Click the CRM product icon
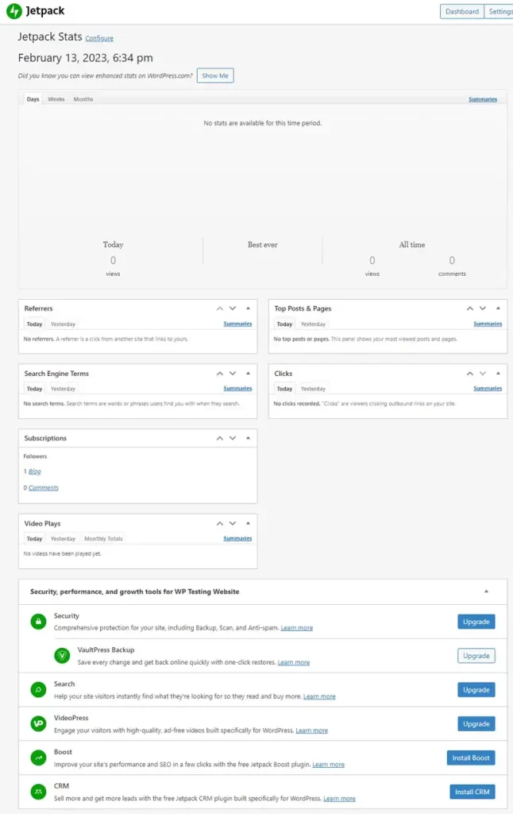 pyautogui.click(x=38, y=792)
